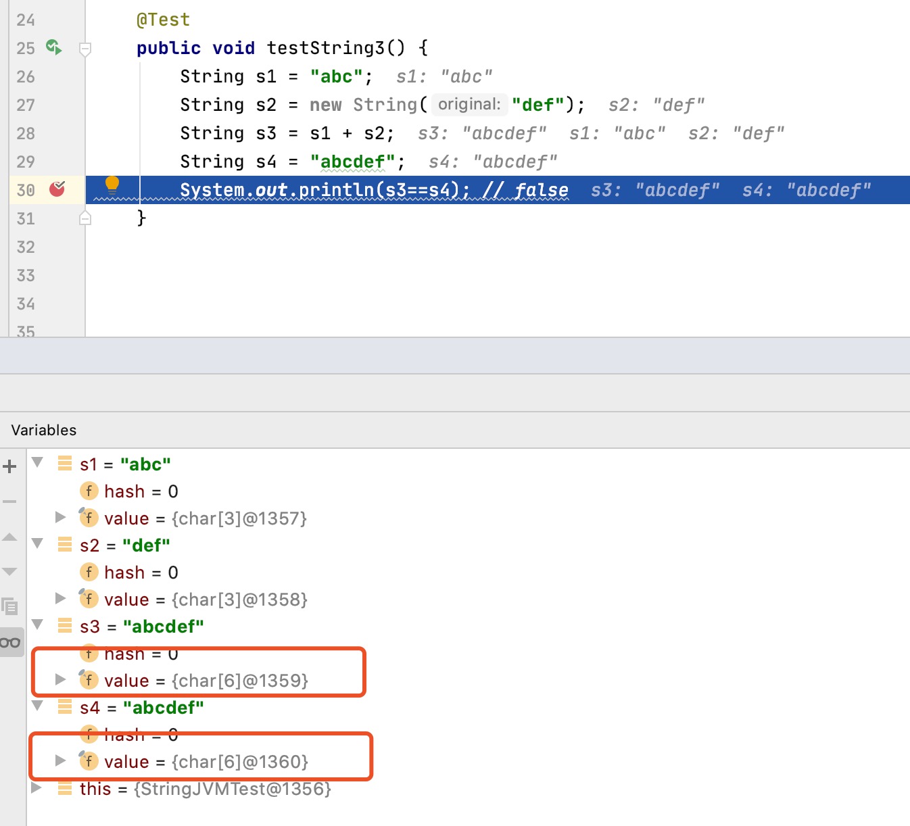Click the variable icon next to s2
The height and width of the screenshot is (826, 910).
[64, 545]
